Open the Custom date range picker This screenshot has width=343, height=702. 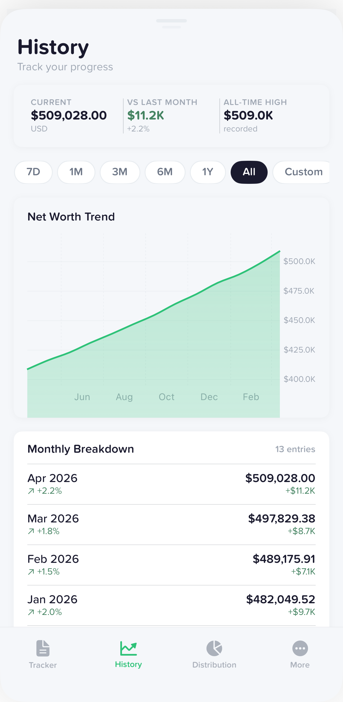(303, 172)
